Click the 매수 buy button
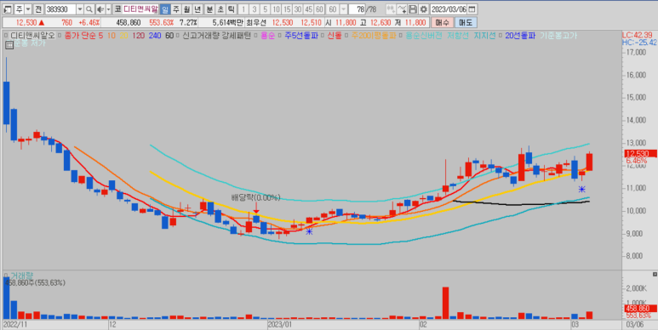This screenshot has height=330, width=658. point(442,23)
